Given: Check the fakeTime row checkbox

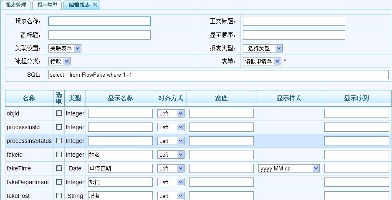Looking at the screenshot, I should pos(59,168).
